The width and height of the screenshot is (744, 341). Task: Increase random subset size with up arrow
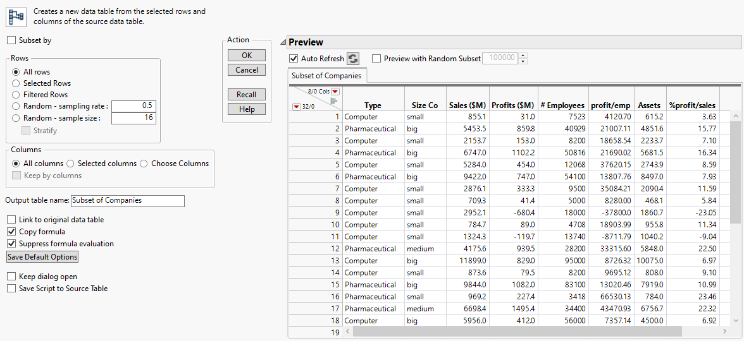click(523, 56)
